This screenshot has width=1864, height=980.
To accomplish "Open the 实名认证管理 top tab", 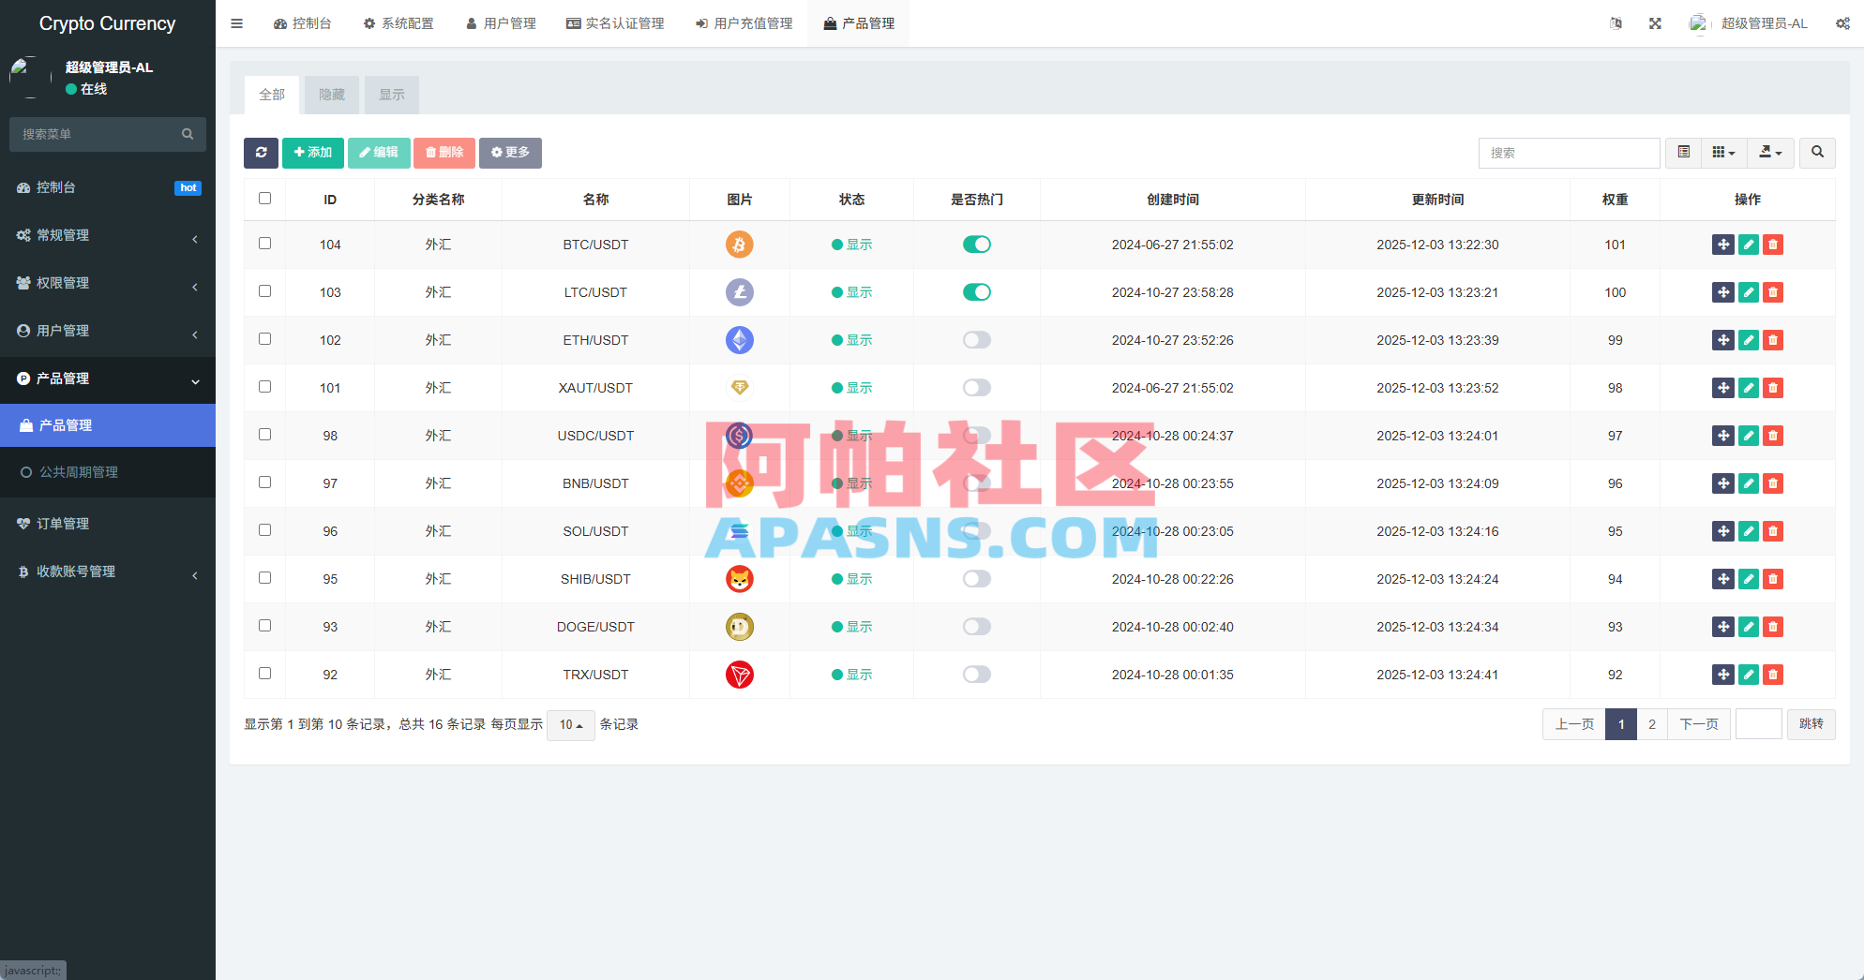I will point(615,23).
